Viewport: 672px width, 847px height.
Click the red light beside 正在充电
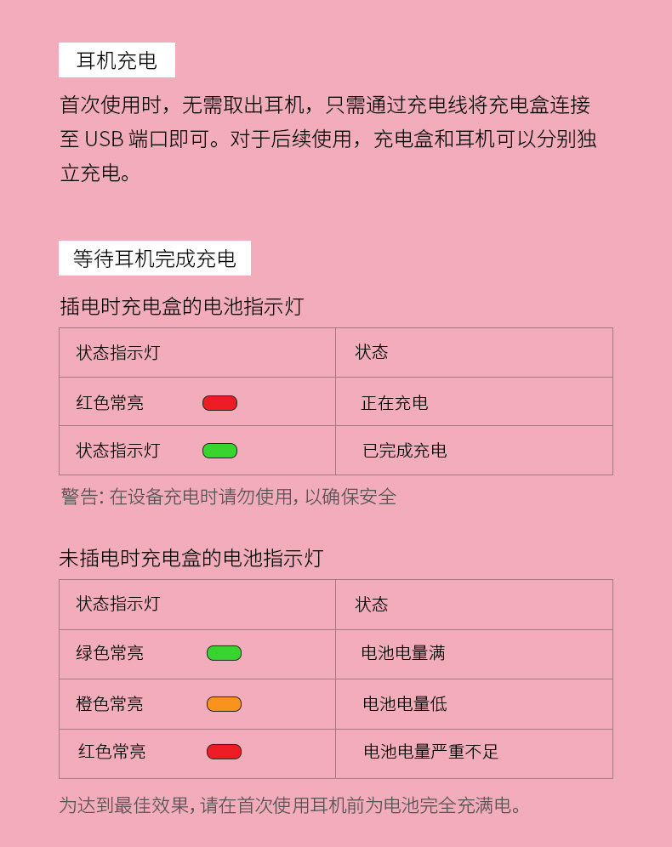tap(219, 403)
